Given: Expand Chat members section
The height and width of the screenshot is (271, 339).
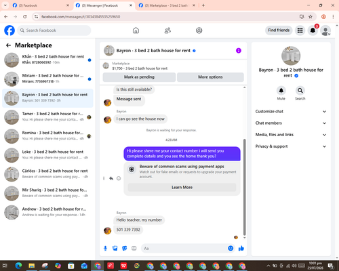Looking at the screenshot, I should 291,123.
